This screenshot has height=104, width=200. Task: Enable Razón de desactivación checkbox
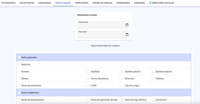click(x=19, y=100)
